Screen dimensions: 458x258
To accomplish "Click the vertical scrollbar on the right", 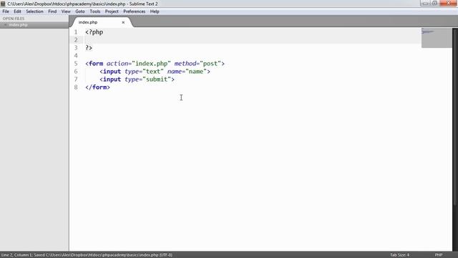I will click(455, 117).
